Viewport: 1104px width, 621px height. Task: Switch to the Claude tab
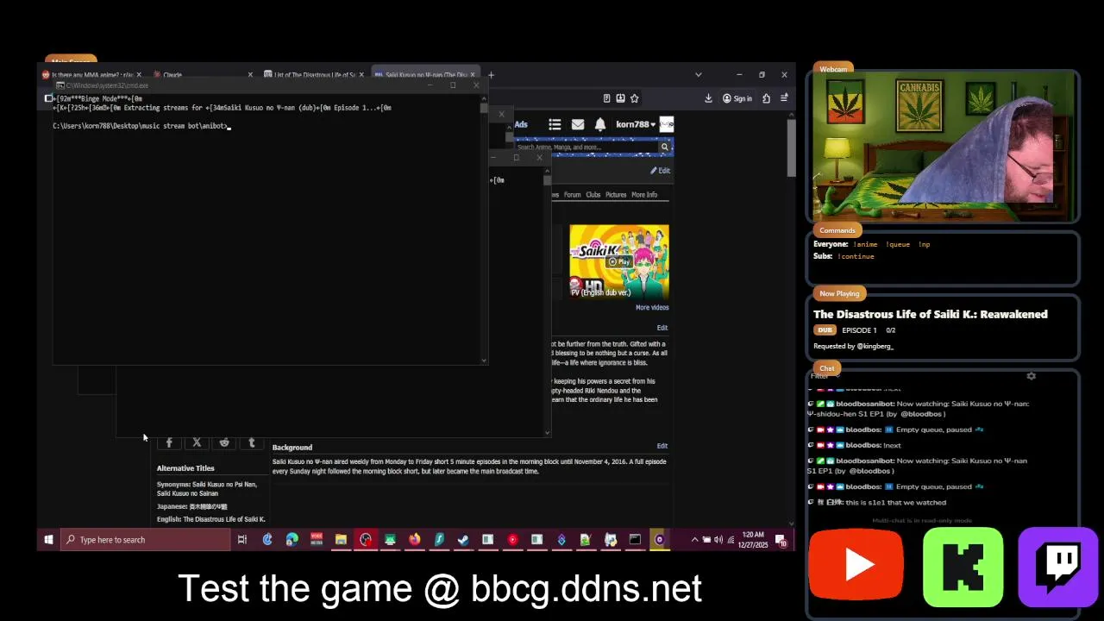pos(204,75)
